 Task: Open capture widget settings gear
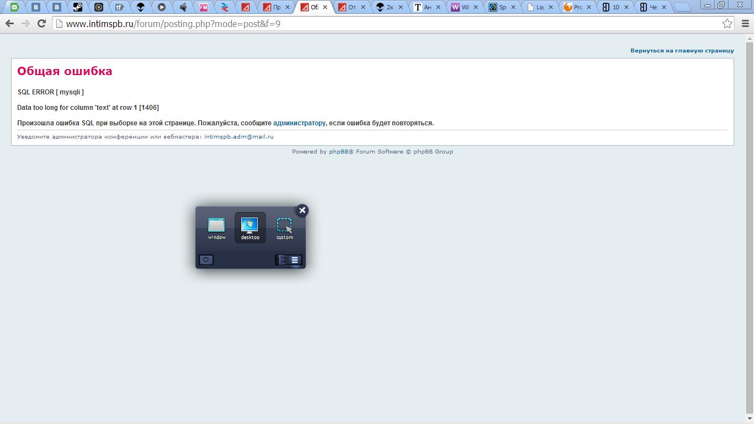pos(206,260)
